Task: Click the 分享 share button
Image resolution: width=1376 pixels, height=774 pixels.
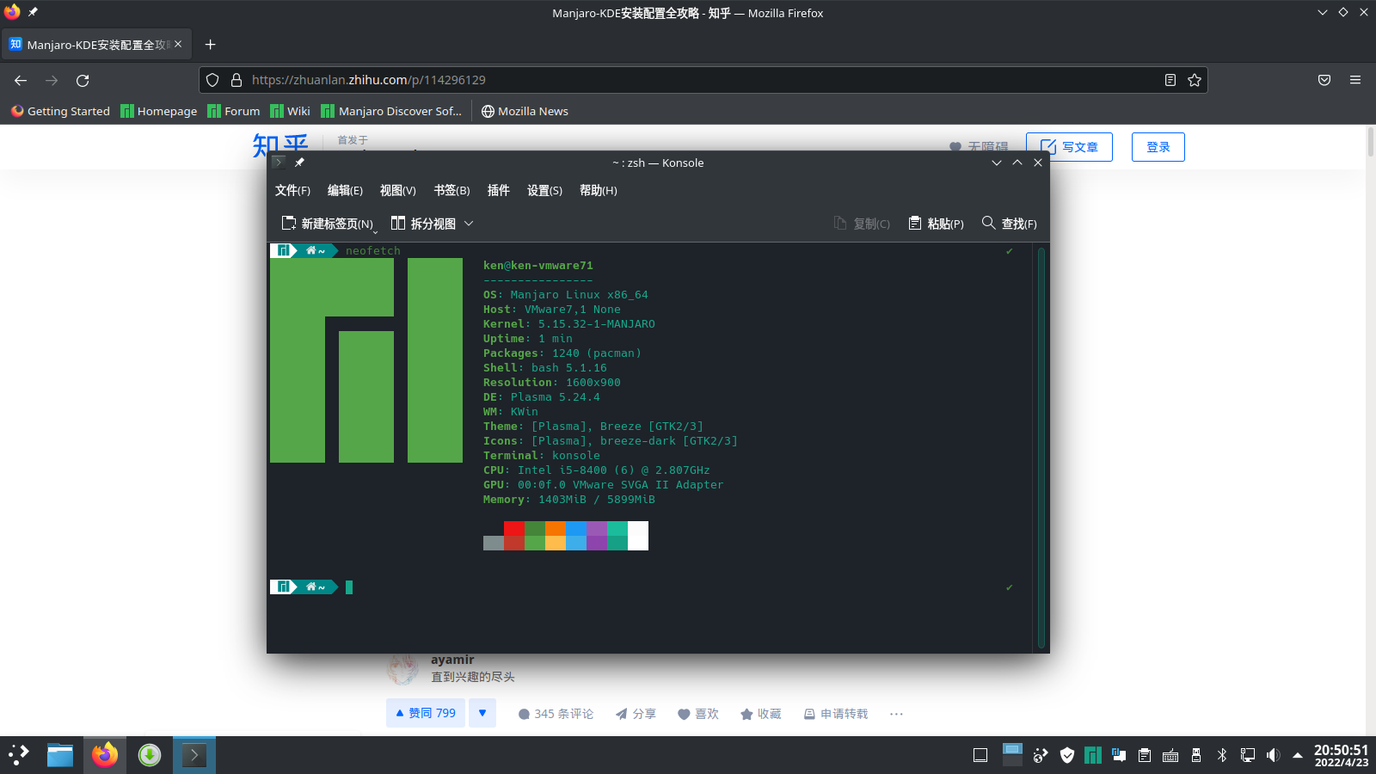Action: pyautogui.click(x=636, y=714)
